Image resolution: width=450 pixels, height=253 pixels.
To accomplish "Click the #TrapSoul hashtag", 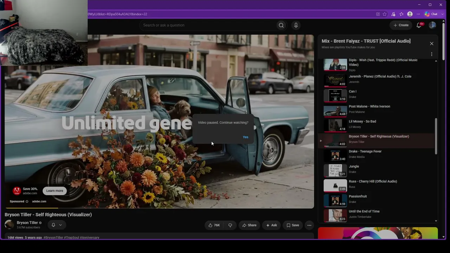I will [71, 238].
